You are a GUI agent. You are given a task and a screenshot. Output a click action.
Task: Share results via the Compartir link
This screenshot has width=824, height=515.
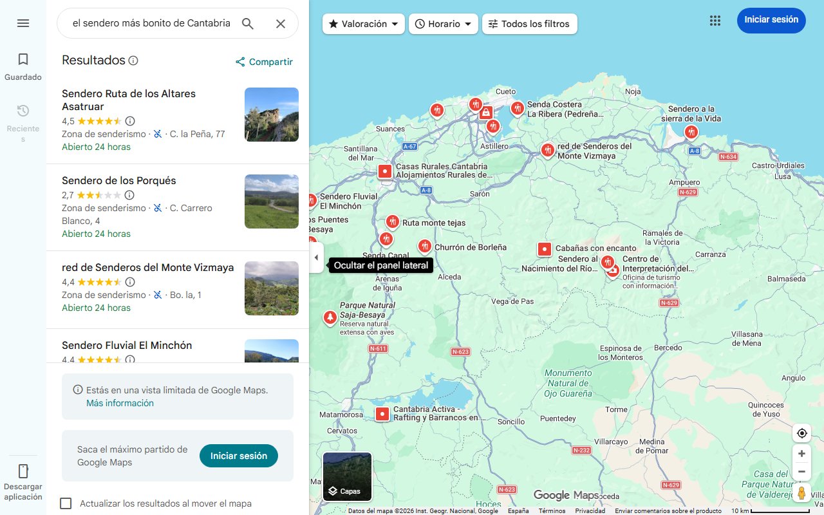263,62
